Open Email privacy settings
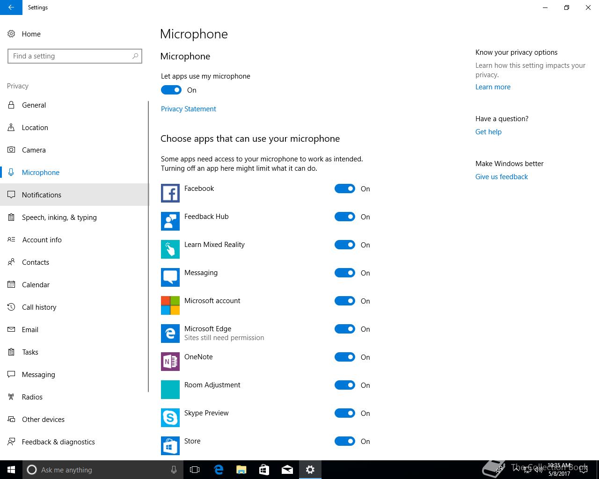This screenshot has height=479, width=599. (74, 329)
